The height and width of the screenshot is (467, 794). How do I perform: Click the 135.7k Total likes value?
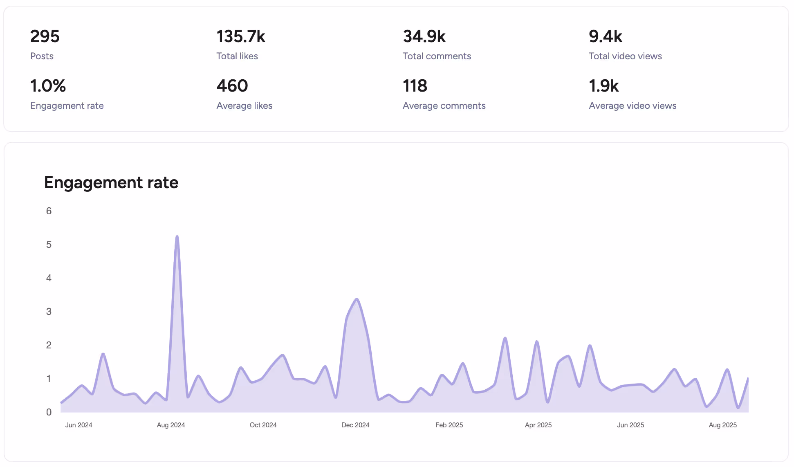click(x=241, y=37)
